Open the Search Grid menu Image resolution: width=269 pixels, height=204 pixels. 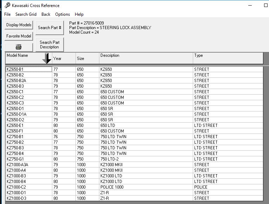[x=26, y=14]
